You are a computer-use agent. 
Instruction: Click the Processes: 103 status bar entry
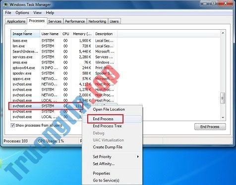pyautogui.click(x=16, y=141)
